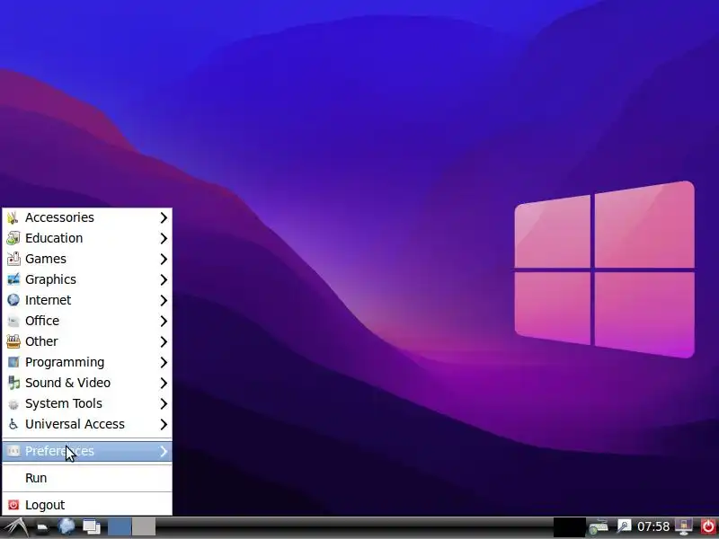Click the show desktop windows icon
Screen dimensions: 719x539
(x=92, y=526)
